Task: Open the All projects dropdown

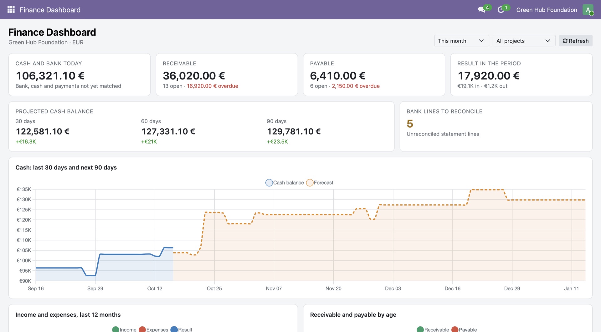Action: click(x=524, y=41)
